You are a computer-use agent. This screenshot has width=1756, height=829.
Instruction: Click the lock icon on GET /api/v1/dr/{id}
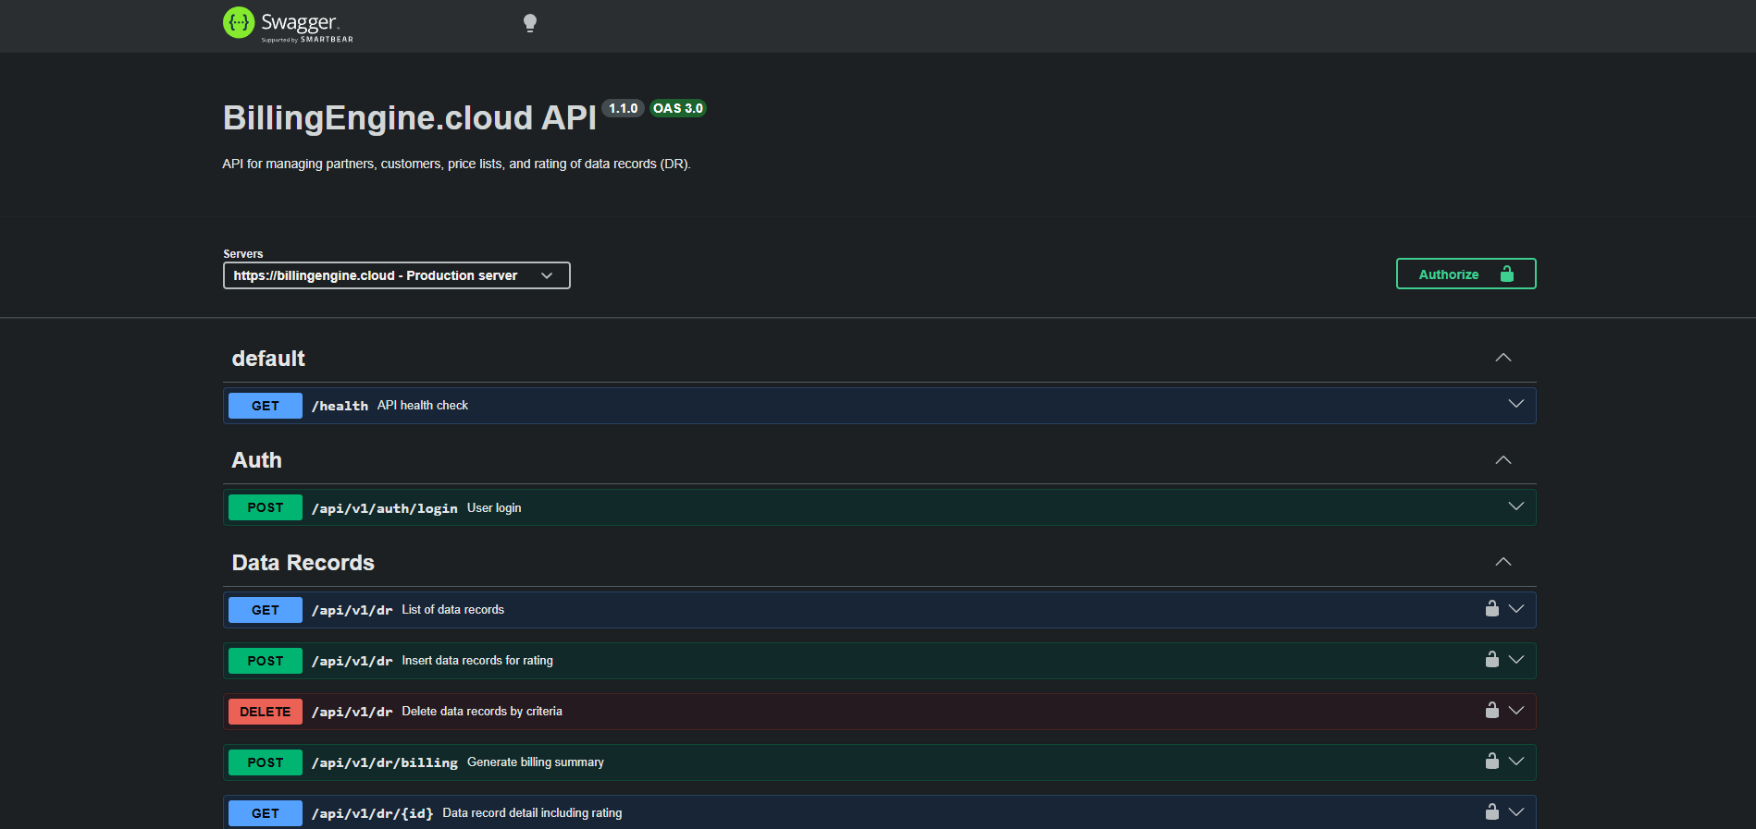(1491, 811)
